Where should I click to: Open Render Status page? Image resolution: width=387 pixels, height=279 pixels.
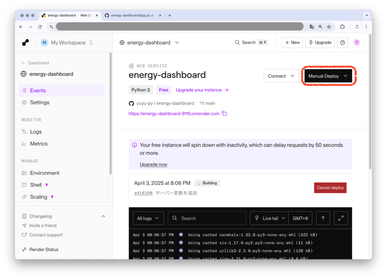pyautogui.click(x=44, y=250)
